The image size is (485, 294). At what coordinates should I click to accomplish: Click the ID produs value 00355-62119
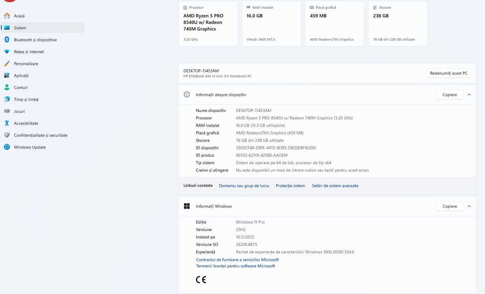262,155
